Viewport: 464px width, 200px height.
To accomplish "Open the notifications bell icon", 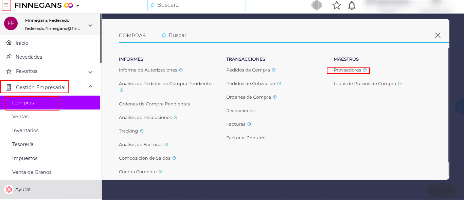I will (x=352, y=5).
